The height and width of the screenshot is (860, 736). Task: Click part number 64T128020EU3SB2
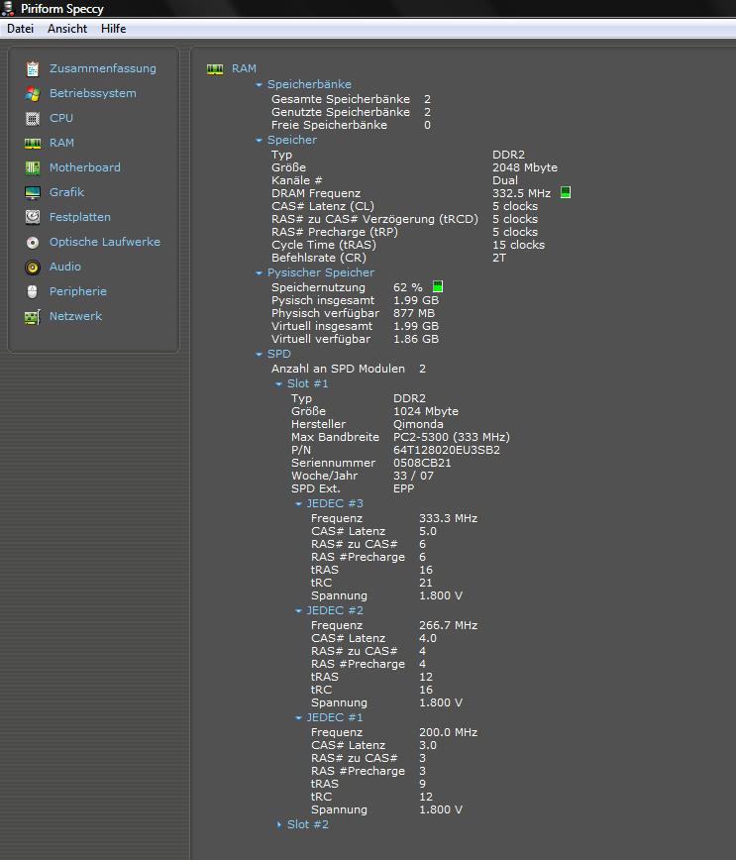point(447,450)
